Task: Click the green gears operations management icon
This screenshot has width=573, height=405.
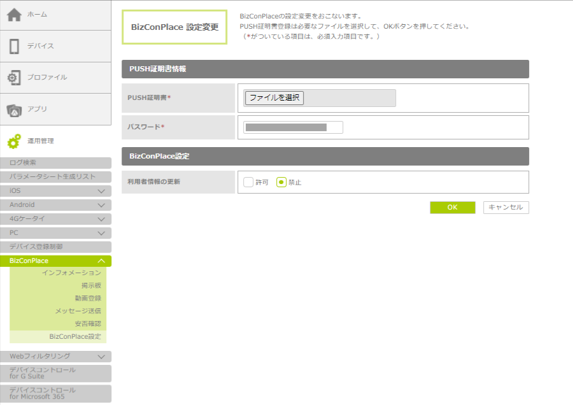Action: (14, 141)
